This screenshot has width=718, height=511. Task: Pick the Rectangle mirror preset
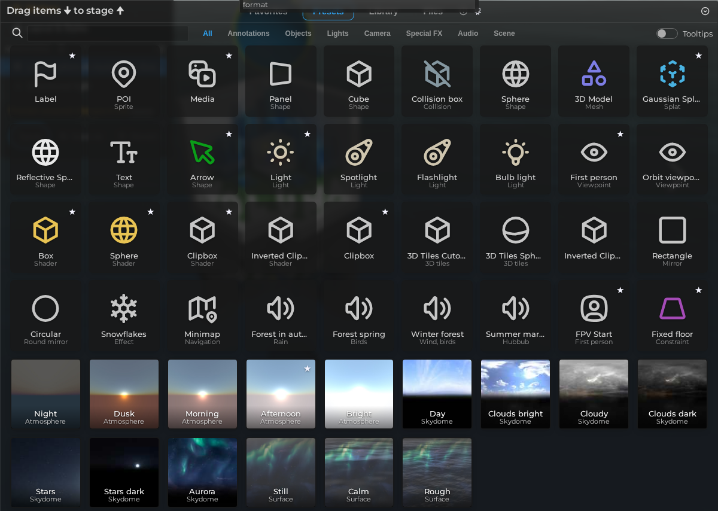pyautogui.click(x=673, y=238)
